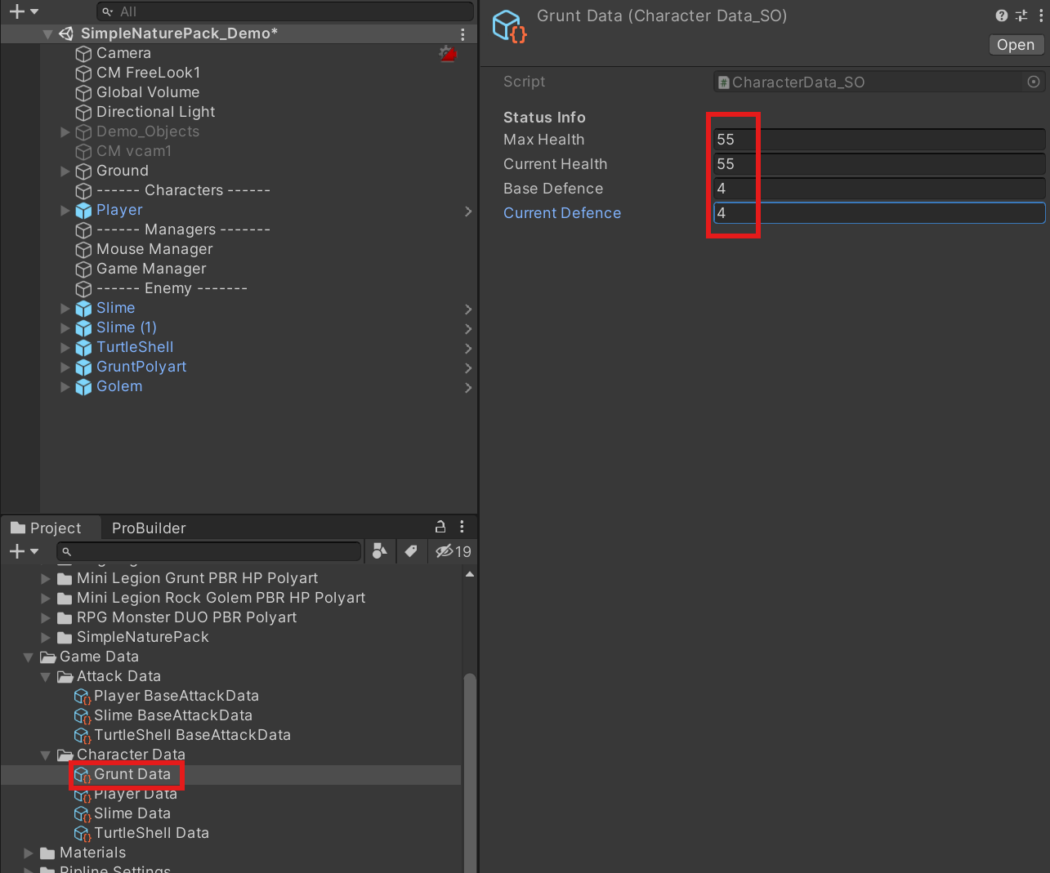Click the TurtleShell BaseAttackData asset icon
Image resolution: width=1050 pixels, height=873 pixels.
click(x=83, y=736)
